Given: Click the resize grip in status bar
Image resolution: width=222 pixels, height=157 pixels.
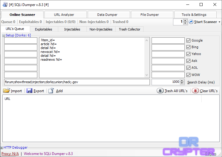Looking at the screenshot, I should (219, 154).
